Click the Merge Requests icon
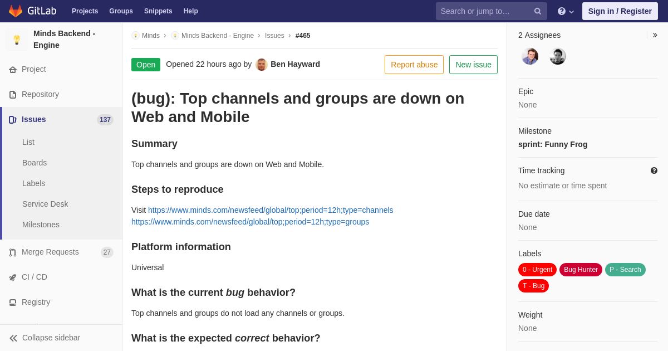Screen dimensions: 668x351 (x=13, y=252)
